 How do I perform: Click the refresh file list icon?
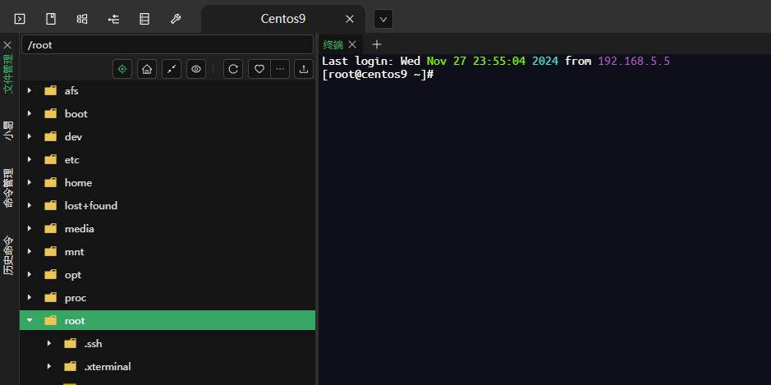click(233, 69)
